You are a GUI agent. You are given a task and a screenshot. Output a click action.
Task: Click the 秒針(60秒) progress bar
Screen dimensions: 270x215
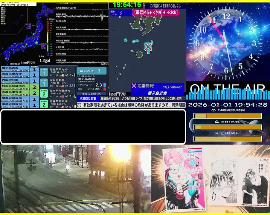228,139
